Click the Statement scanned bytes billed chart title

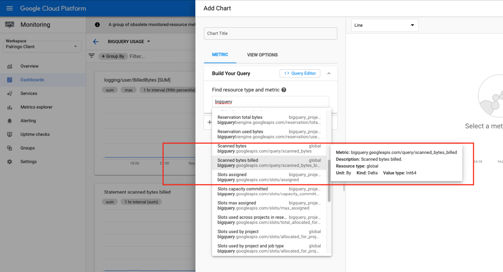[137, 192]
